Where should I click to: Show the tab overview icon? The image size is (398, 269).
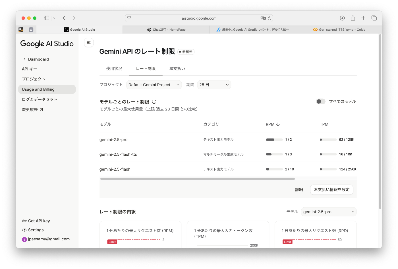[x=374, y=18]
